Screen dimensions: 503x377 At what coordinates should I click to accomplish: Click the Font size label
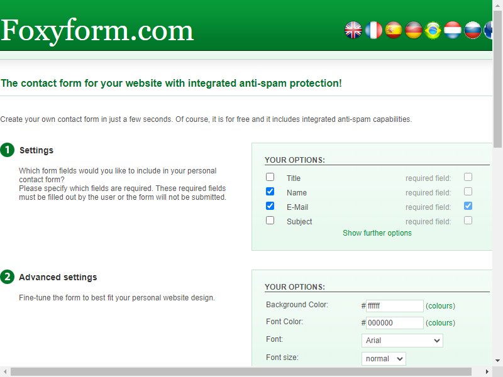click(282, 358)
